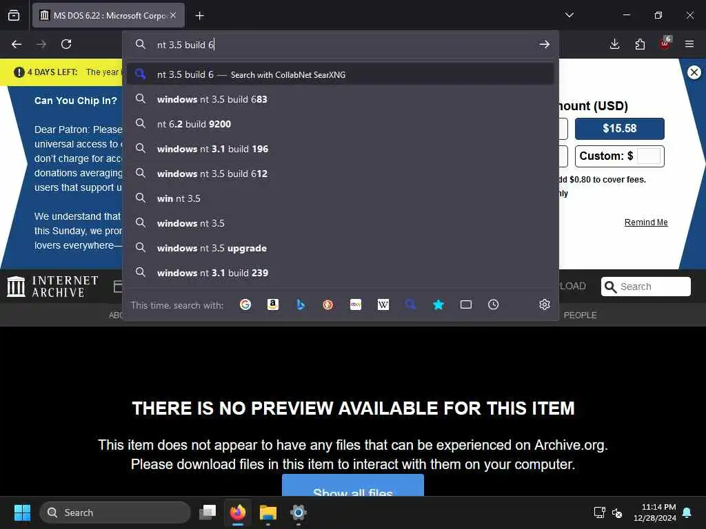Select suggestion windows nt 3.5 build 612

click(341, 174)
